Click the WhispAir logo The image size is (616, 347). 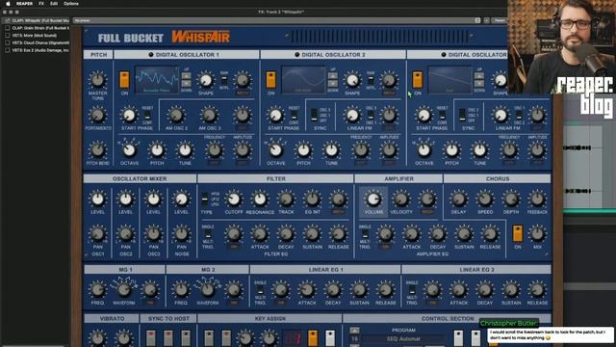[x=201, y=37]
